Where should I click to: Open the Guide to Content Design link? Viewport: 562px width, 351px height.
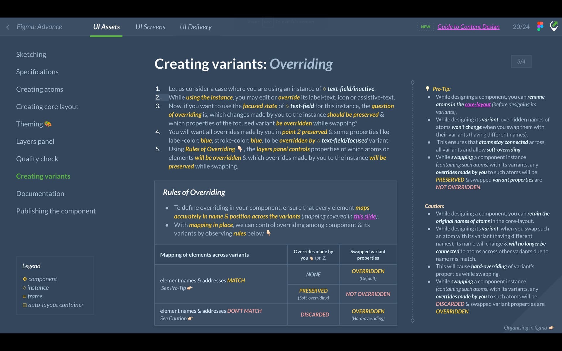(469, 26)
